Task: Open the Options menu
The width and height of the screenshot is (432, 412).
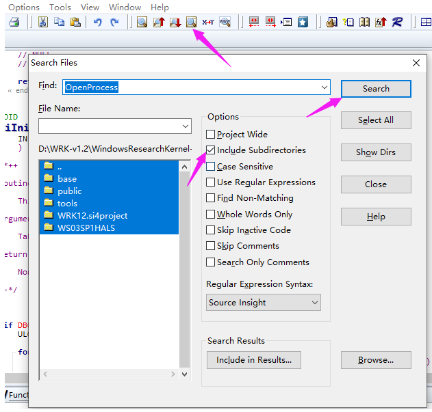Action: click(x=24, y=7)
